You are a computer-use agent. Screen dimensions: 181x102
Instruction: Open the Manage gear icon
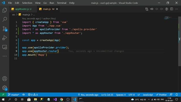[5, 88]
